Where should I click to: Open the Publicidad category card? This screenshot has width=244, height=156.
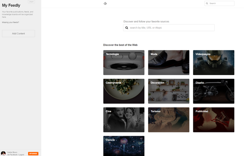214,120
